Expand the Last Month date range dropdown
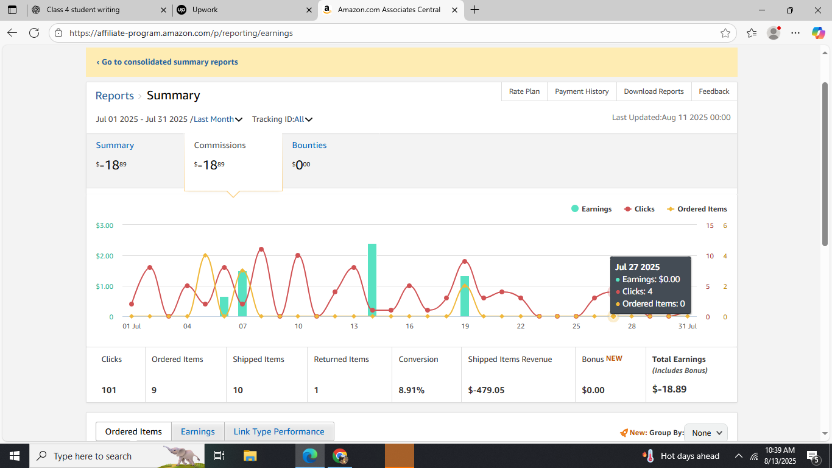Image resolution: width=832 pixels, height=468 pixels. [x=218, y=119]
